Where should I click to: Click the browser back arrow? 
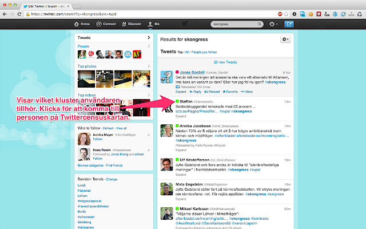[5, 14]
